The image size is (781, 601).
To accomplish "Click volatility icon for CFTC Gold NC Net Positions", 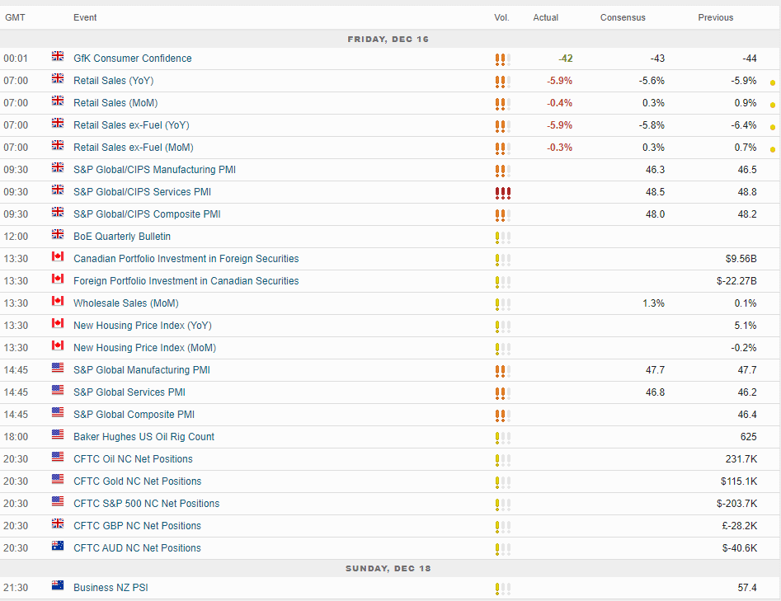I will 503,482.
